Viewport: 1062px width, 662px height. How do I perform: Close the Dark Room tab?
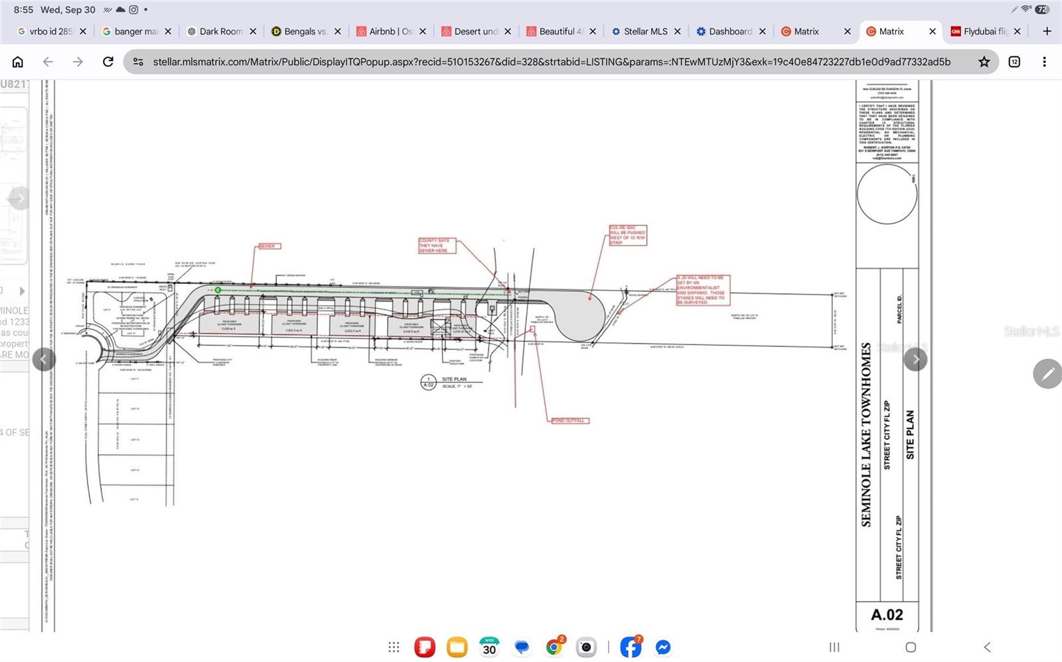click(253, 31)
